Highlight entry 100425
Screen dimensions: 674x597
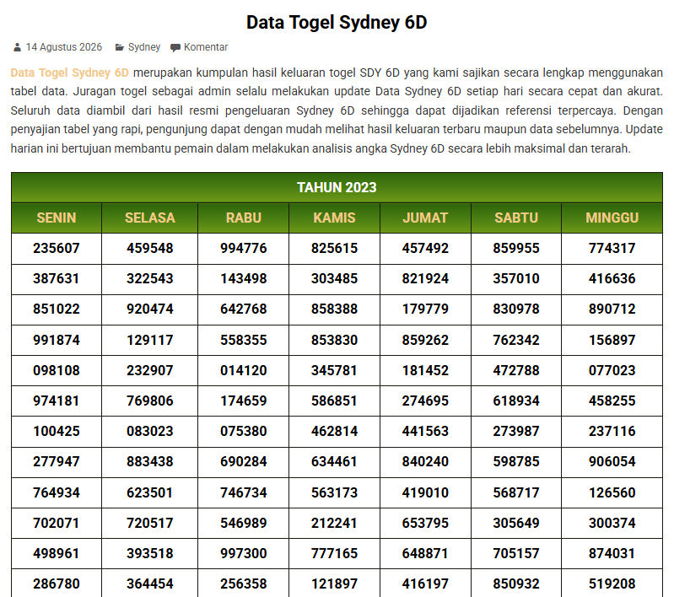pos(57,432)
